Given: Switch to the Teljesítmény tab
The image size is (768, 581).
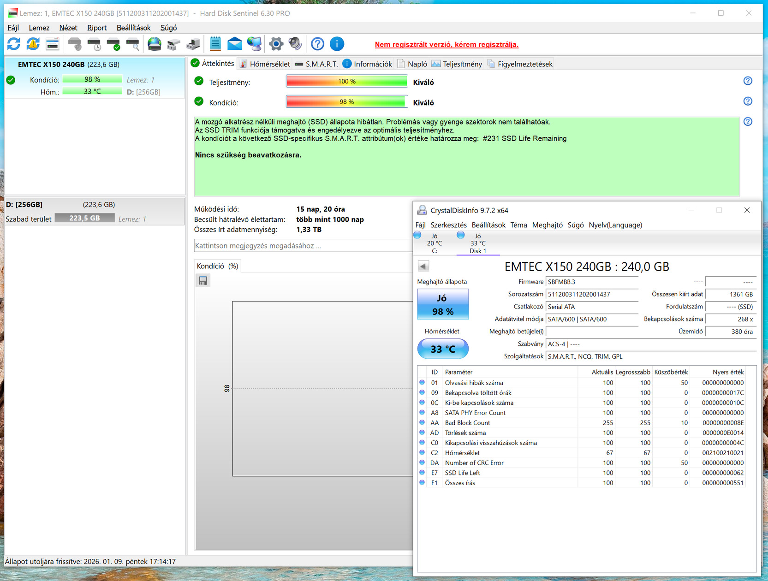Looking at the screenshot, I should [457, 64].
